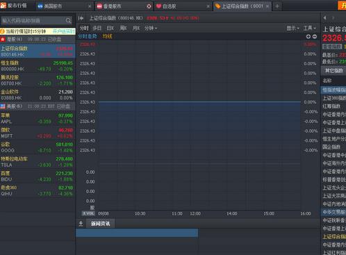
Task: Add a new tab with plus button
Action: [x=277, y=6]
